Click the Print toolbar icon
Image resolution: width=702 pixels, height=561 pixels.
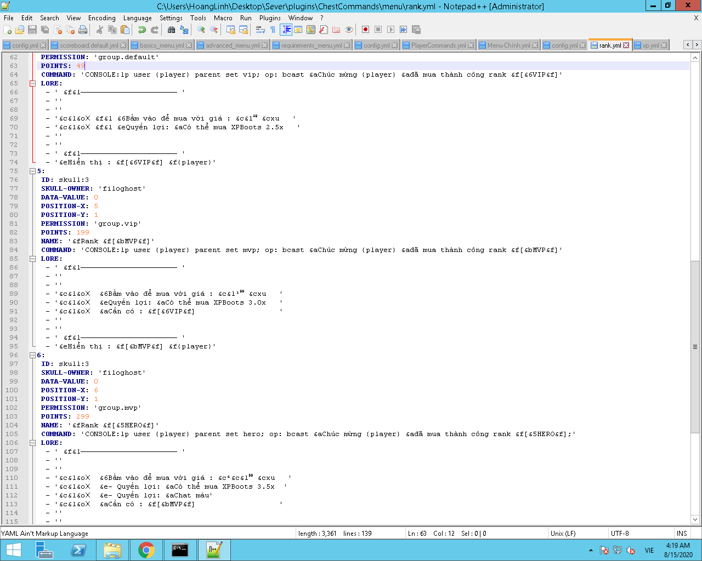coord(83,30)
